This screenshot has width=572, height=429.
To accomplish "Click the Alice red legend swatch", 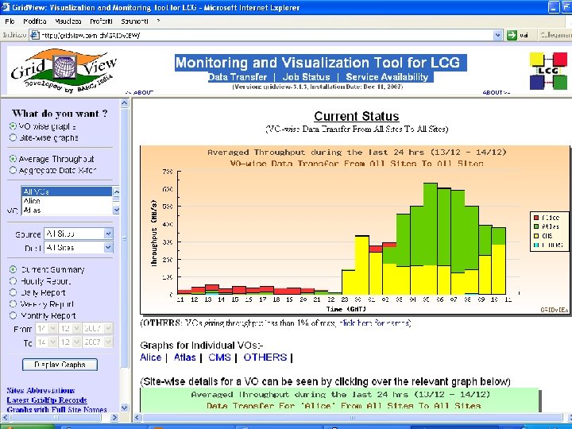I will click(536, 218).
